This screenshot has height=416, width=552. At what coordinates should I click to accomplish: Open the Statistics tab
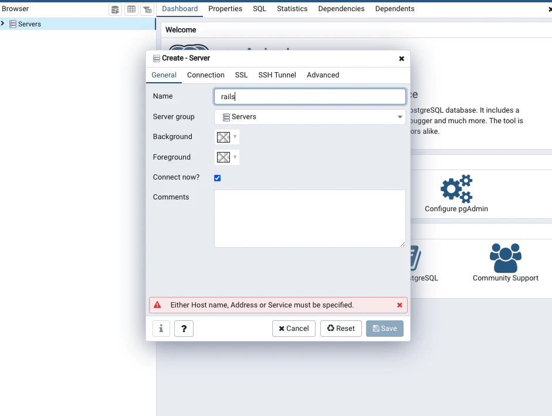click(292, 9)
